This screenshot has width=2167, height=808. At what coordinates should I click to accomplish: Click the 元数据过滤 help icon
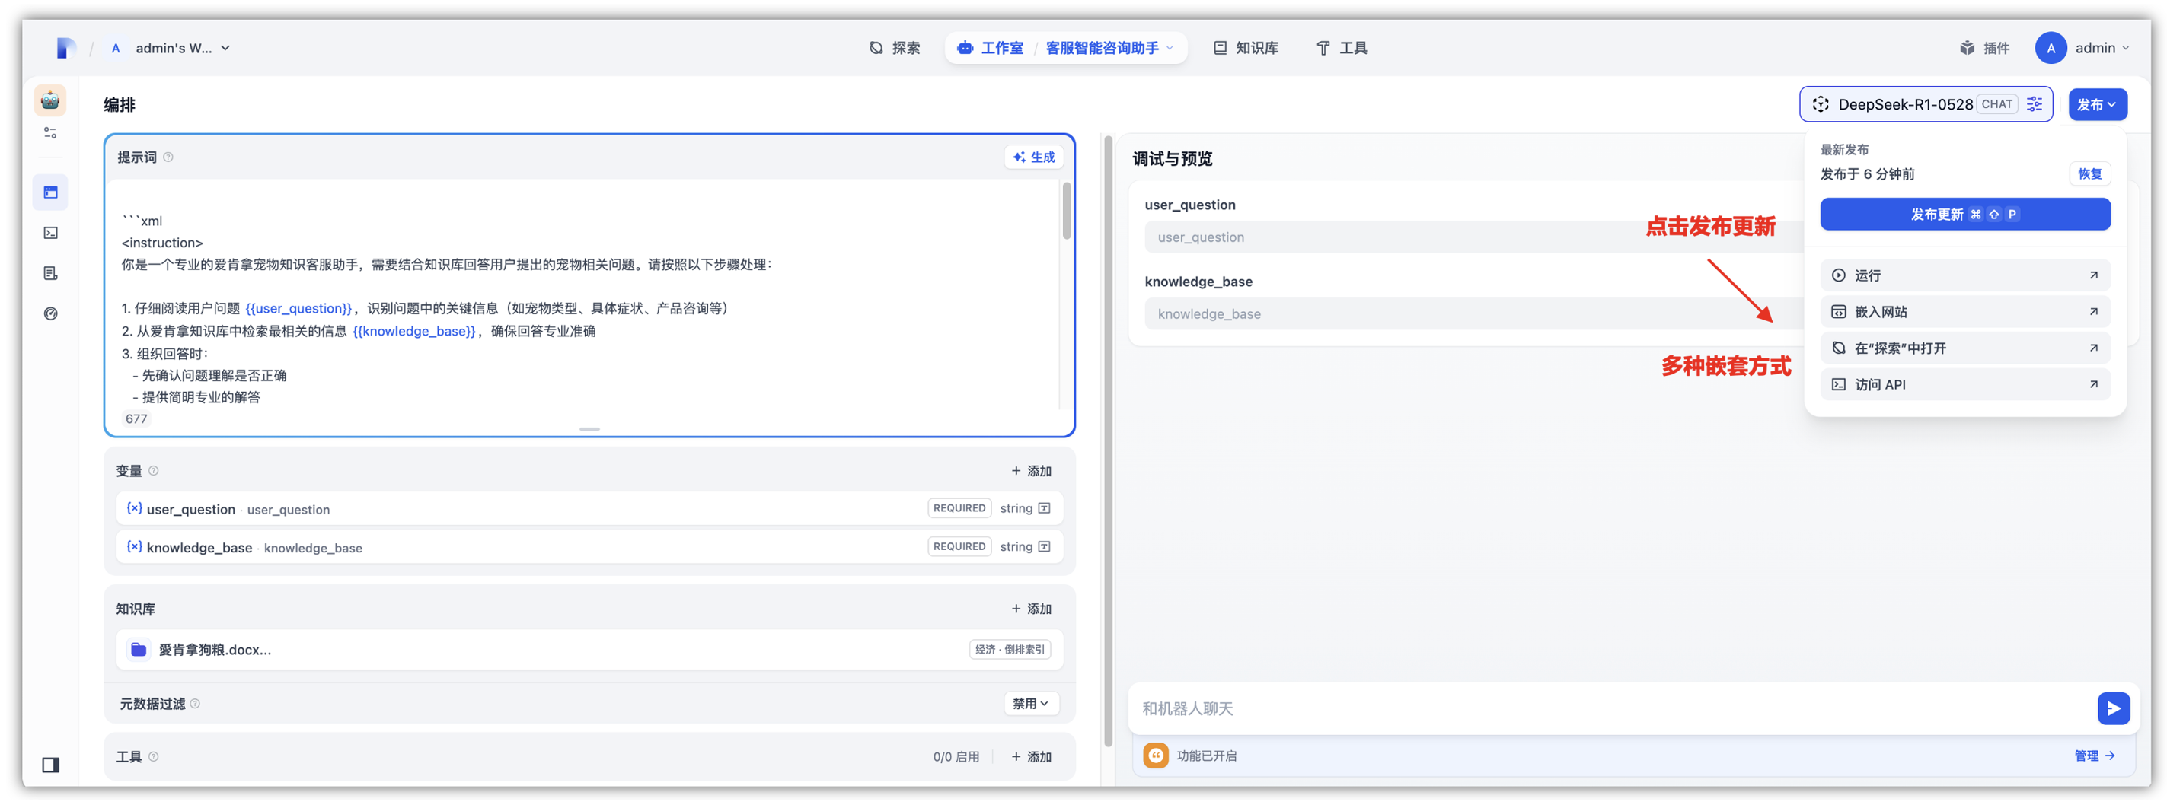pyautogui.click(x=195, y=704)
